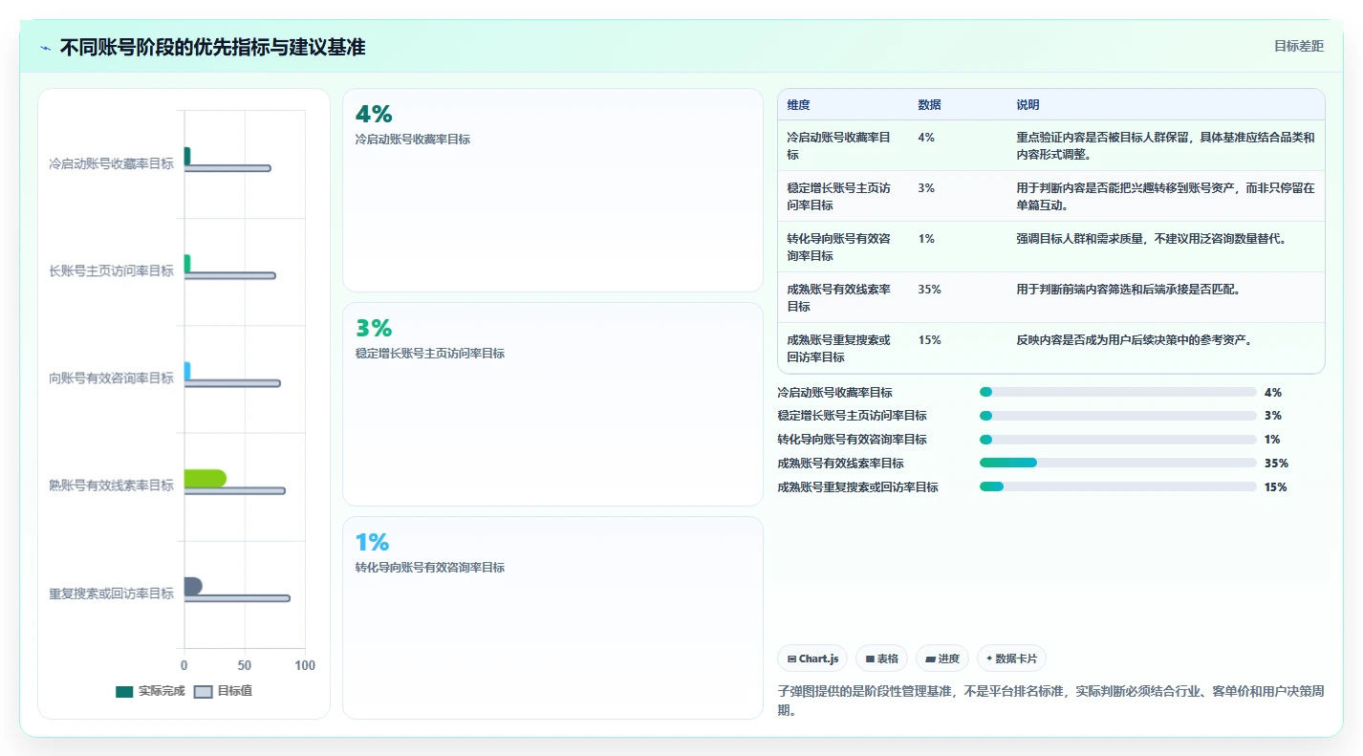Click the gray target bar for 长账号主页访问率目标
This screenshot has height=756, width=1363.
pyautogui.click(x=229, y=275)
